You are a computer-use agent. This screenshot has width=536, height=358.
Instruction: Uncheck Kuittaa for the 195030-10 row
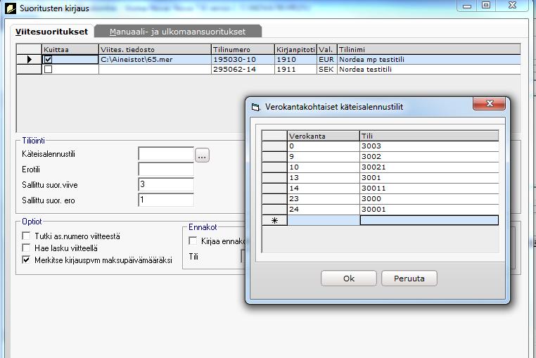(x=49, y=60)
